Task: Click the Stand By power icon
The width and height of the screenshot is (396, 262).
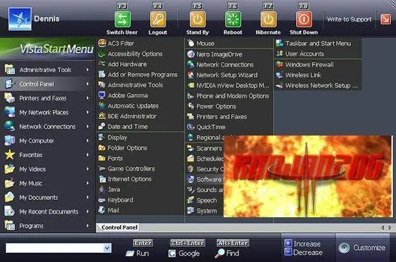Action: [198, 19]
